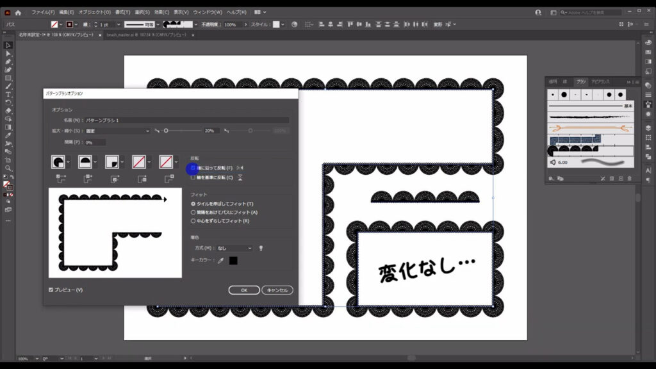Select the Selection tool in the toolbar

pyautogui.click(x=8, y=45)
